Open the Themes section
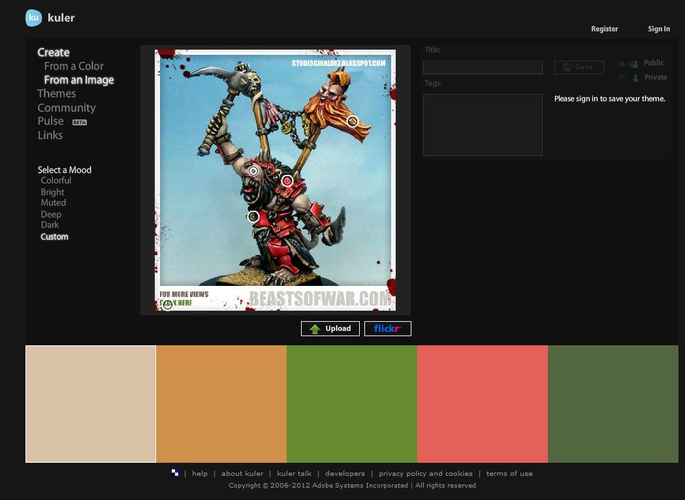This screenshot has height=500, width=685. coord(57,94)
